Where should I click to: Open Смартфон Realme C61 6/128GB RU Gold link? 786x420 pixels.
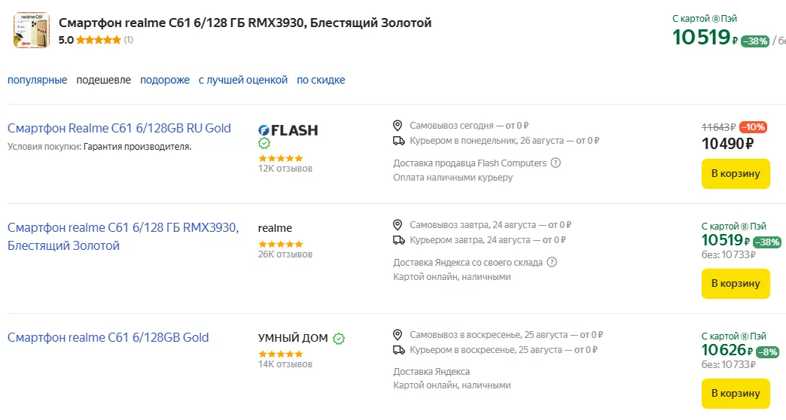tap(119, 128)
